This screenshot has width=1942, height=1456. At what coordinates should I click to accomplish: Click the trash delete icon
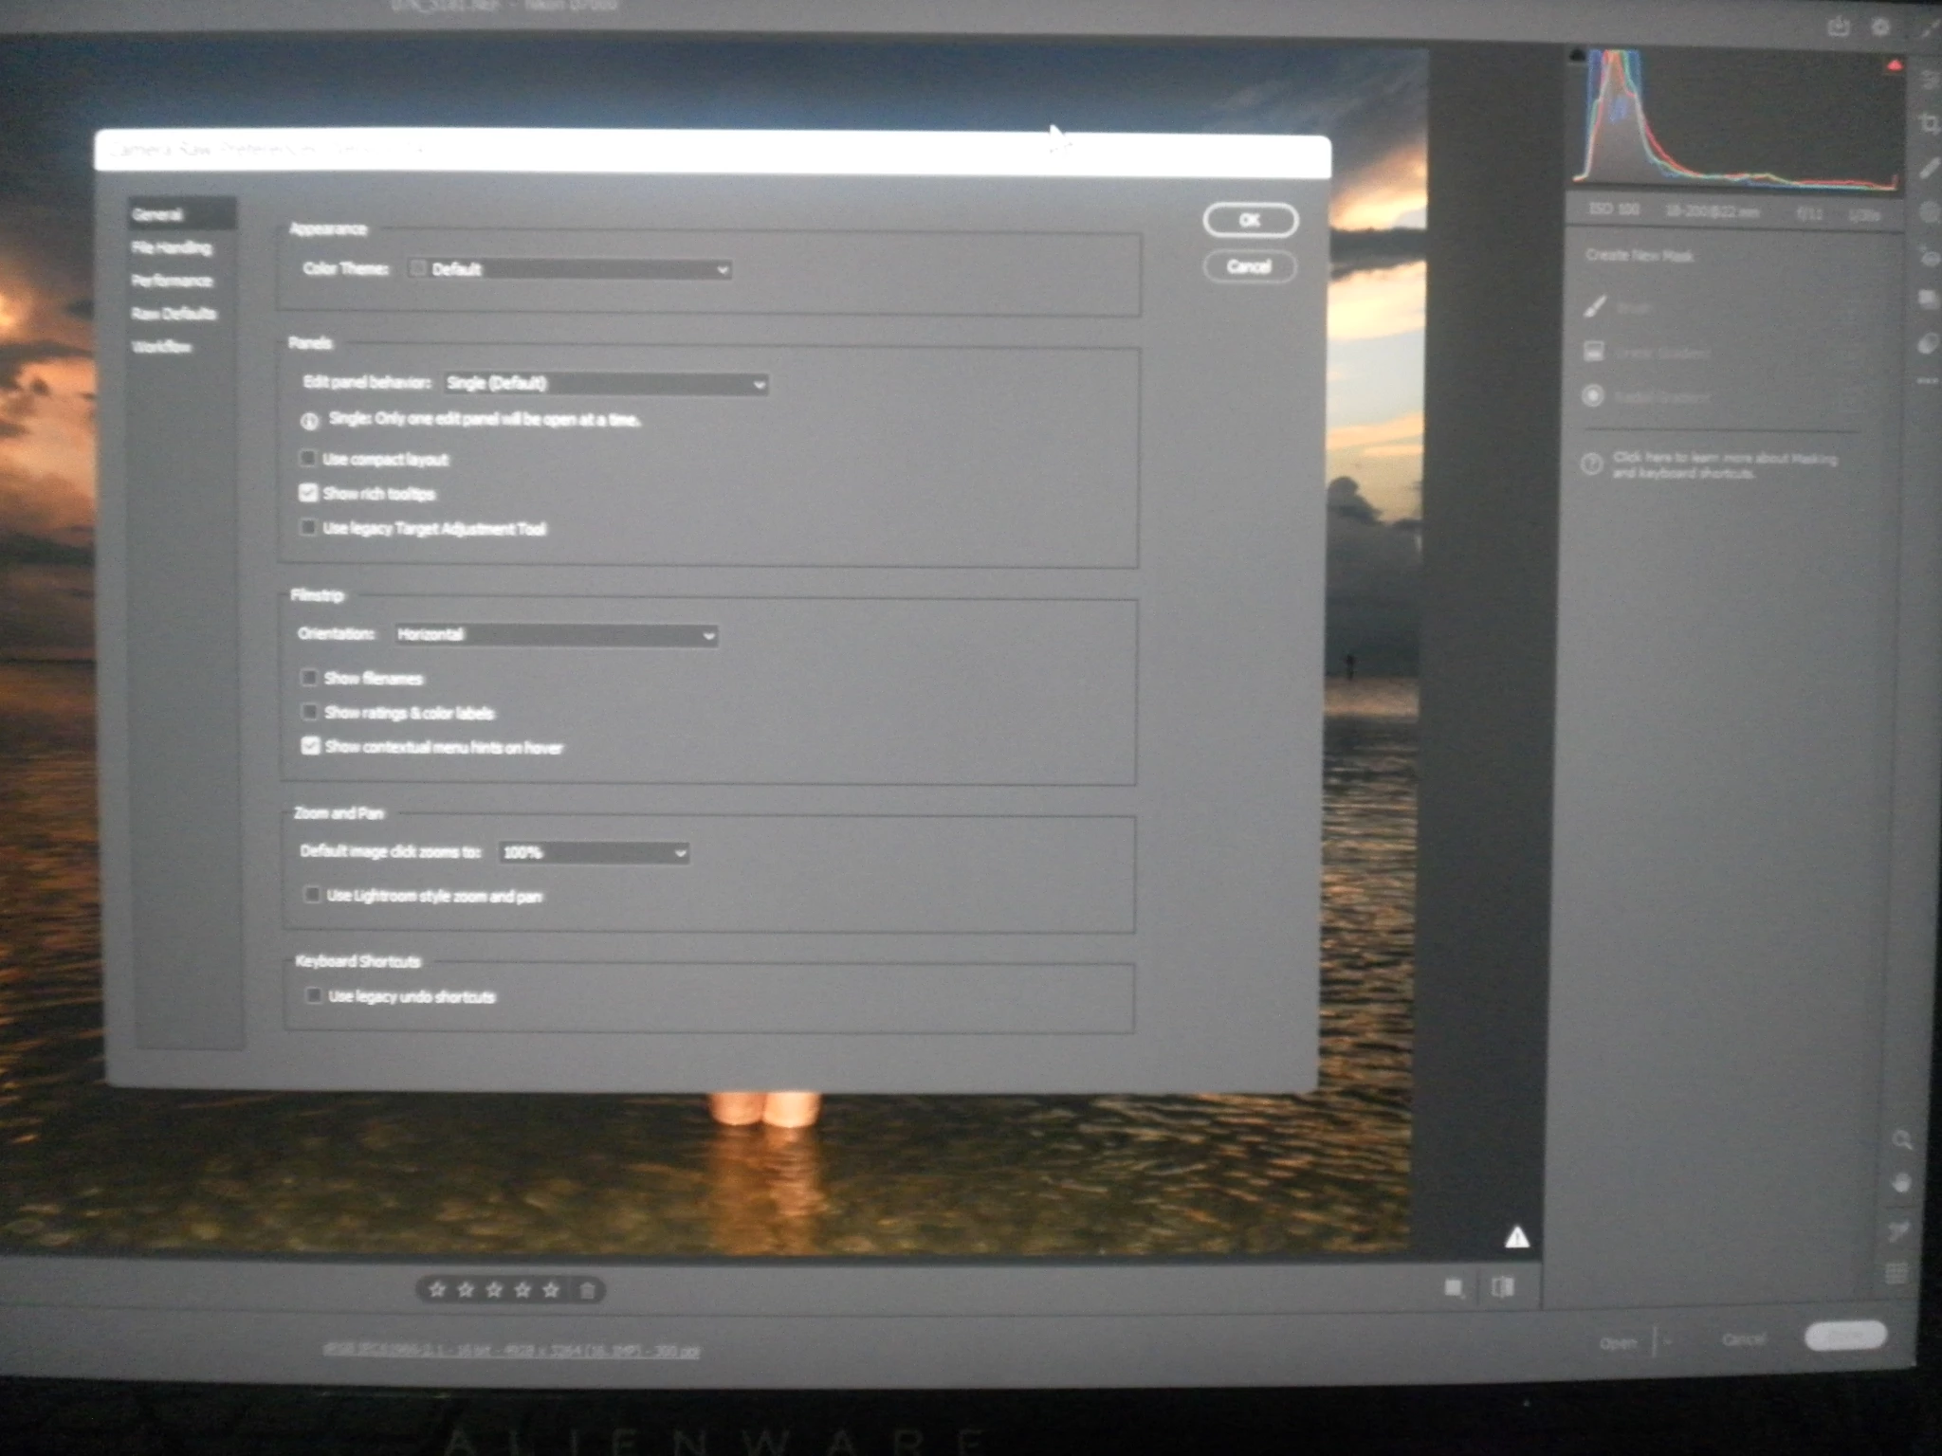click(x=587, y=1290)
